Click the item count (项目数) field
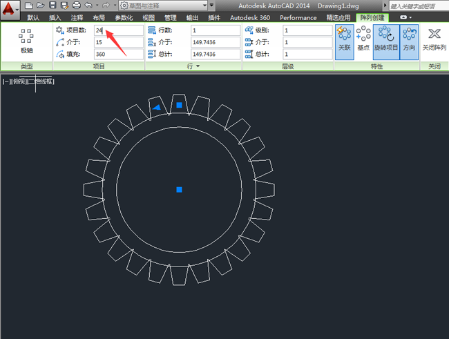The width and height of the screenshot is (449, 339). [118, 30]
